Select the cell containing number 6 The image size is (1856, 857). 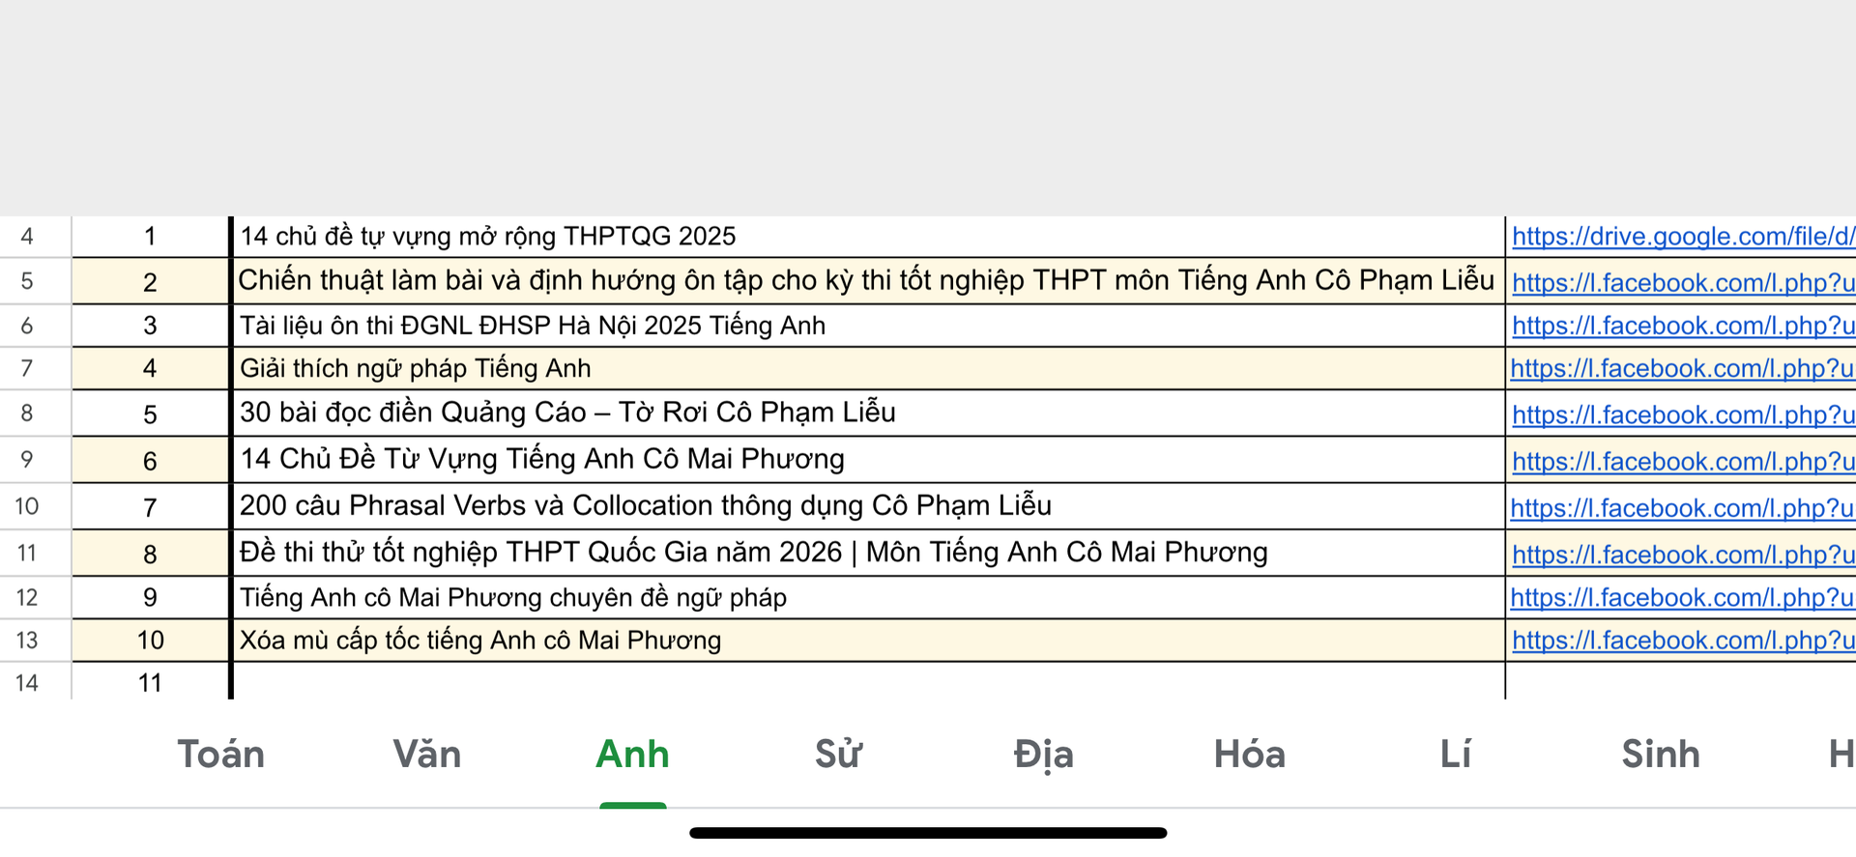pyautogui.click(x=150, y=461)
